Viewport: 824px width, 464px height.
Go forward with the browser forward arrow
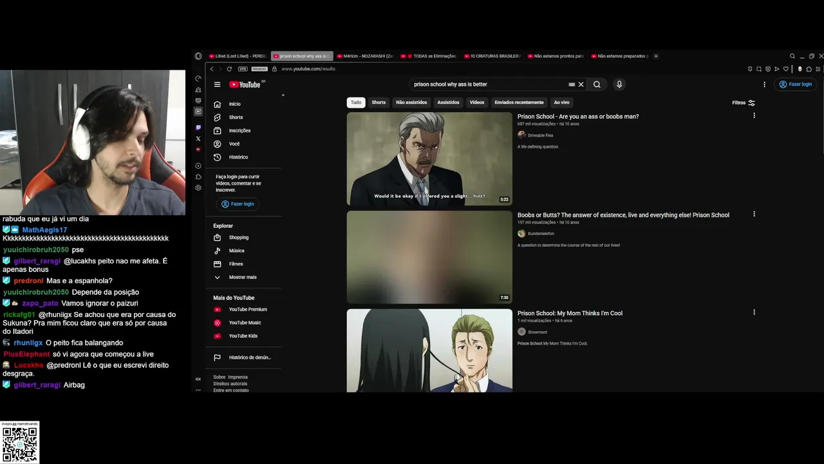click(220, 69)
